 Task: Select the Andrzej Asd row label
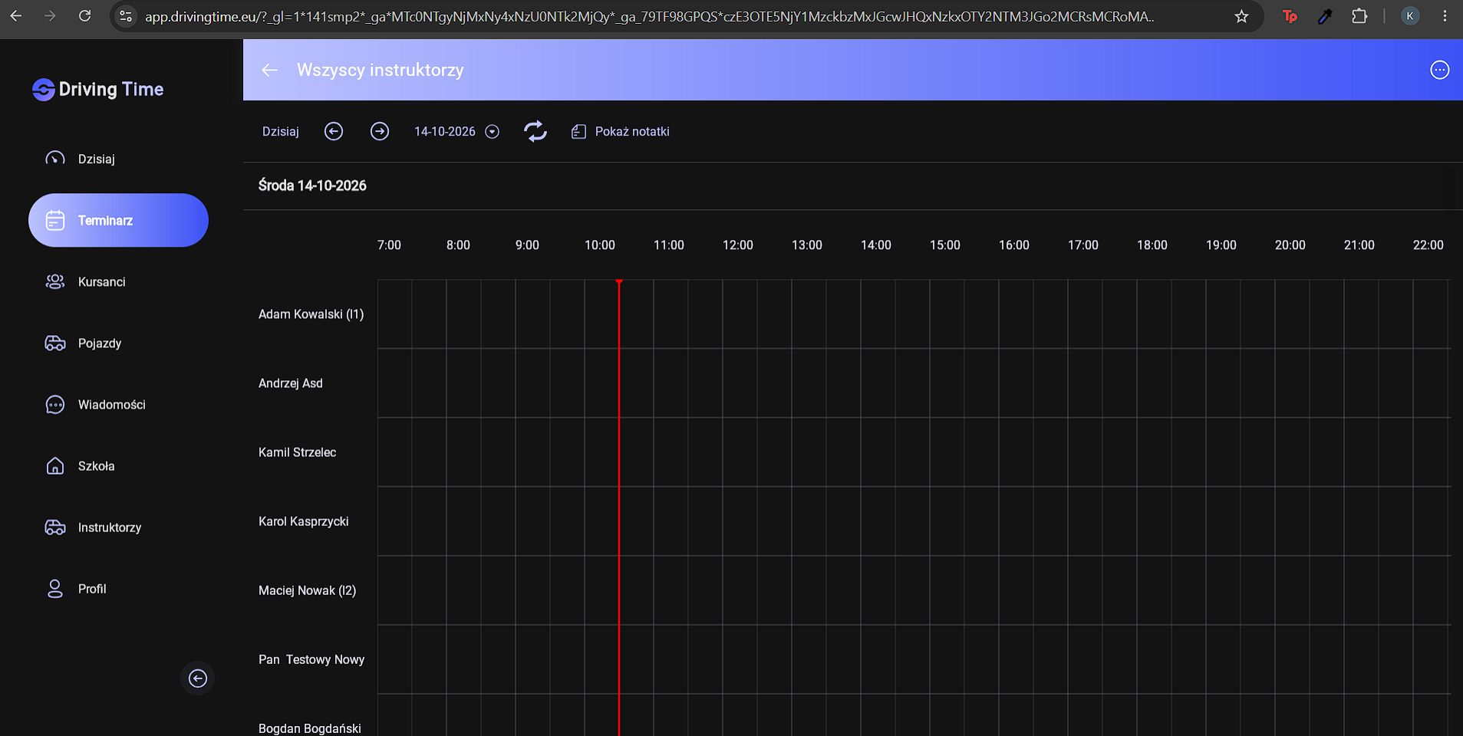pyautogui.click(x=291, y=383)
